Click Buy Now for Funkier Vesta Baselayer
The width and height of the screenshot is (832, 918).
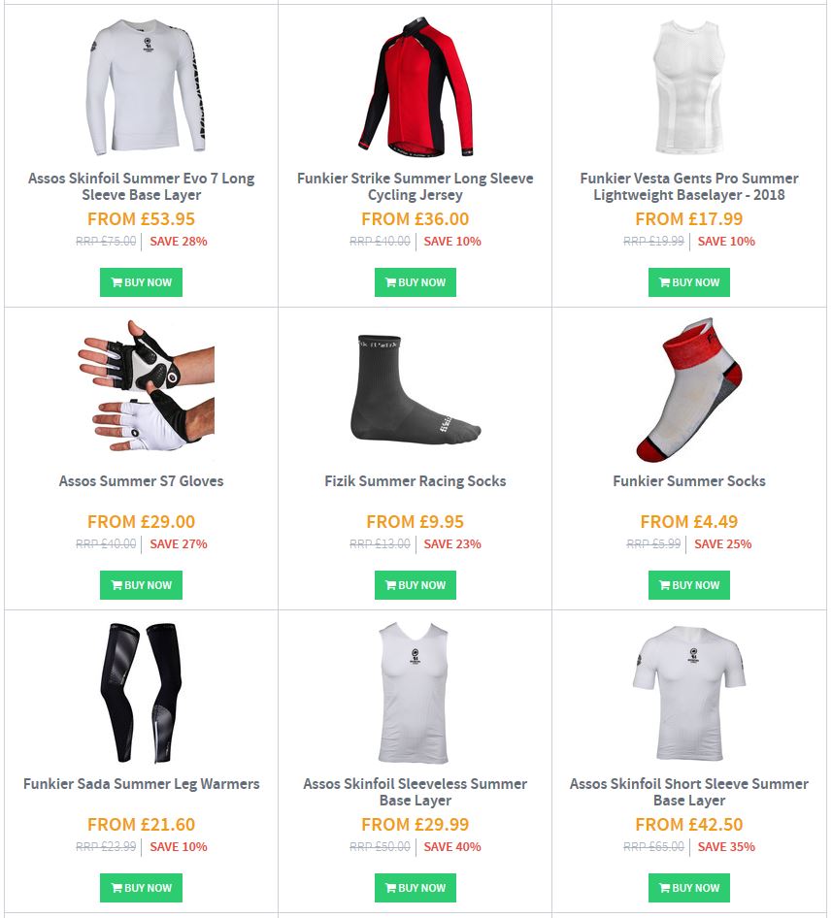coord(689,282)
